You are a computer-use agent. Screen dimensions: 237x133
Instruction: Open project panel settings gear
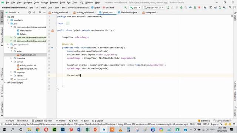coord(40,12)
